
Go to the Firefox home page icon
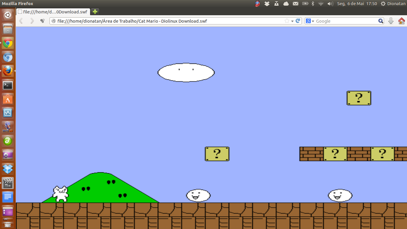[402, 21]
